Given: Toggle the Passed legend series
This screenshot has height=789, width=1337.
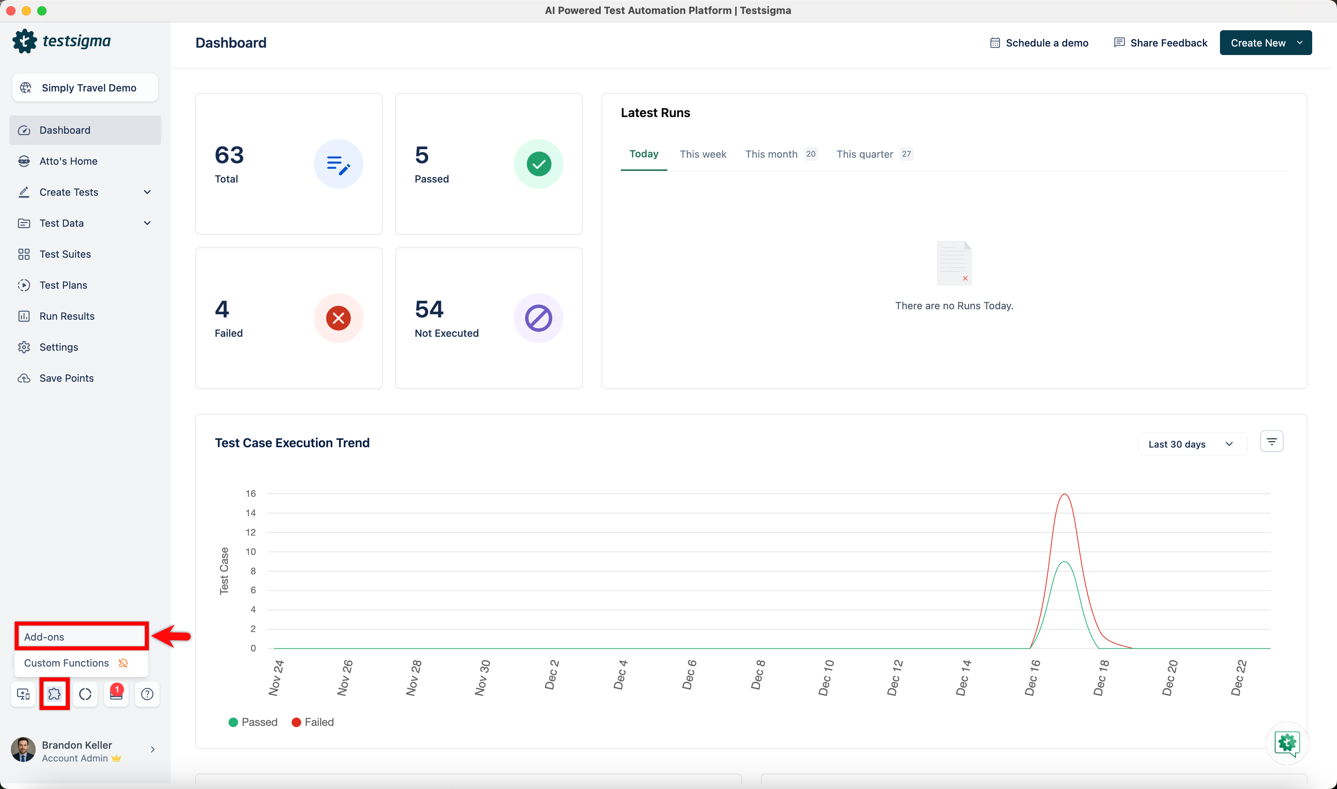Looking at the screenshot, I should pos(253,722).
